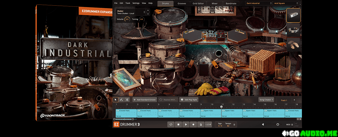Select next shaker sample with down arrow
The height and width of the screenshot is (137, 338).
click(x=148, y=13)
